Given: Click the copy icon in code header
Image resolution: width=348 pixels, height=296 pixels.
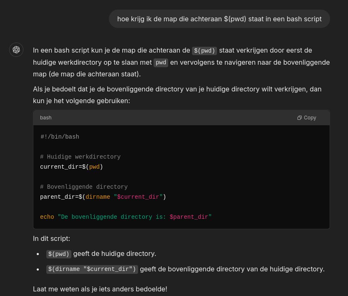Looking at the screenshot, I should click(x=300, y=118).
